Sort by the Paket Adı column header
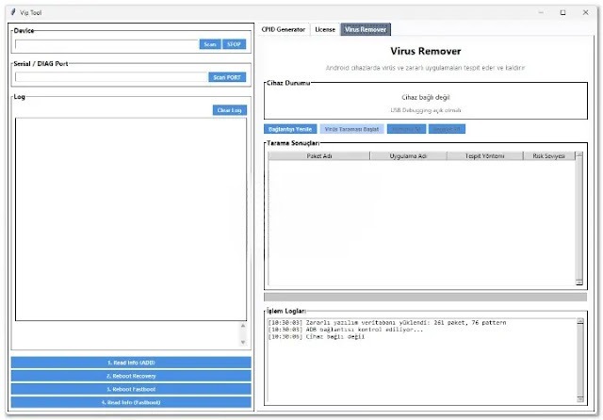Image resolution: width=603 pixels, height=420 pixels. pyautogui.click(x=320, y=156)
